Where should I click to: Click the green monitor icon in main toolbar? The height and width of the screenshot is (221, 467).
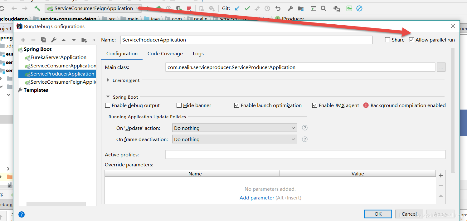[x=349, y=8]
